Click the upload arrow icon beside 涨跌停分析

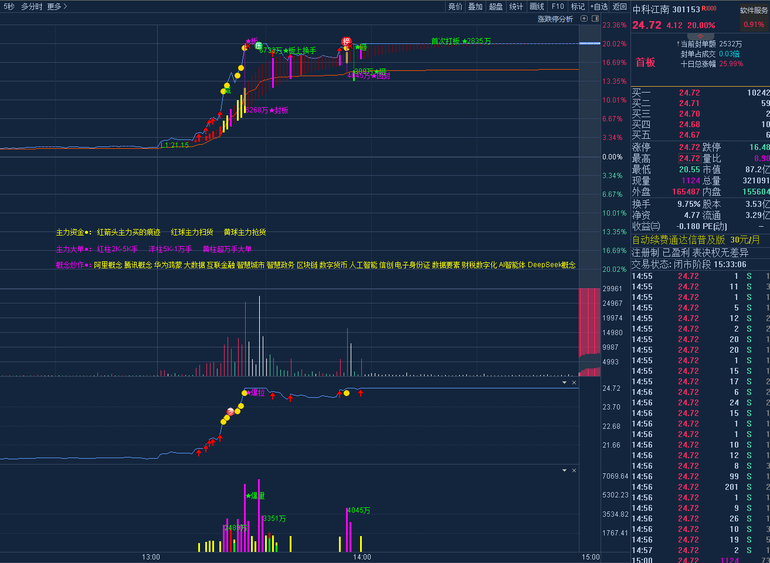pos(584,19)
